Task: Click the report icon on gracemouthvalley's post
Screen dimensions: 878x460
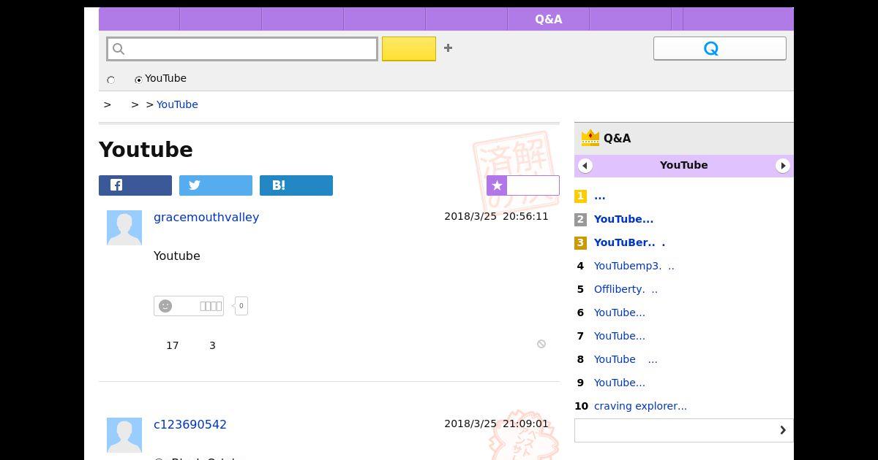Action: point(541,344)
